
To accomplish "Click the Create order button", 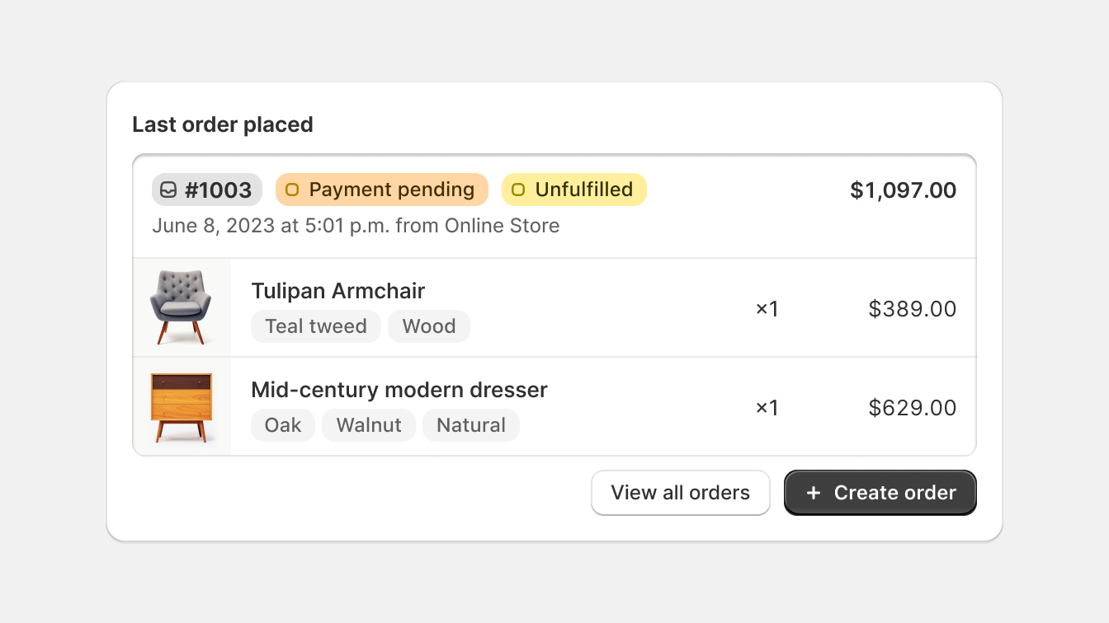I will click(x=880, y=493).
